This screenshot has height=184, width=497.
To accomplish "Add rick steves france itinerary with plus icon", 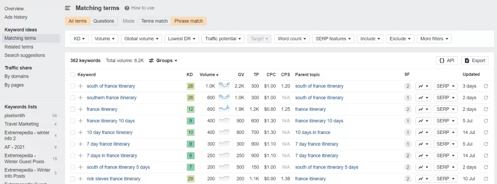I will tap(81, 179).
